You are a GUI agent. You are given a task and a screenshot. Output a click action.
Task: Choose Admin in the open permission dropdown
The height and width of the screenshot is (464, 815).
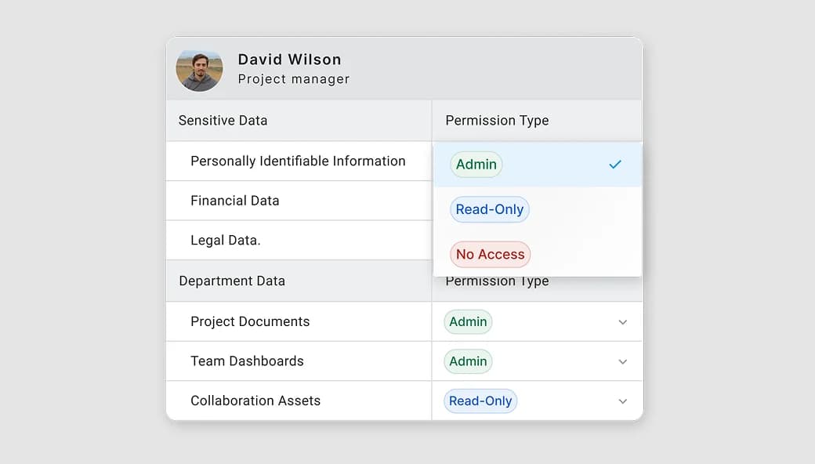pos(476,165)
